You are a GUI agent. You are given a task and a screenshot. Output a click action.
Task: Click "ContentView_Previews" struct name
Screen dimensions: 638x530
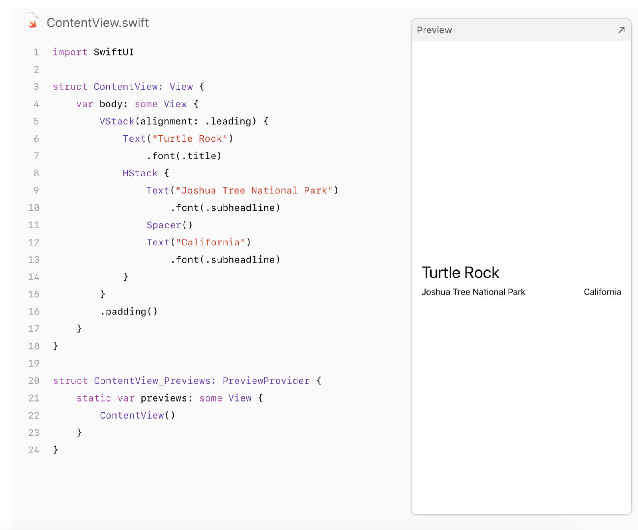pyautogui.click(x=152, y=381)
